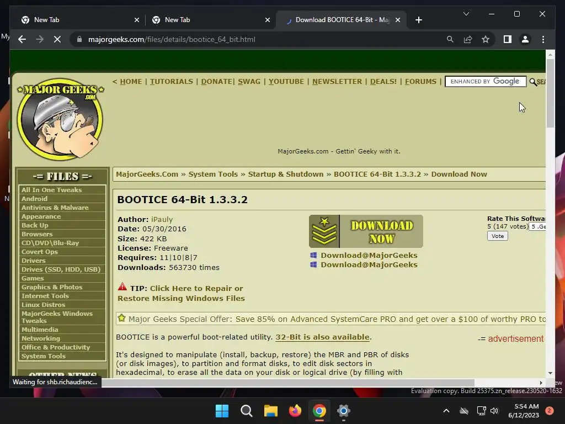Open the Windows Start menu
This screenshot has width=565, height=424.
(222, 411)
